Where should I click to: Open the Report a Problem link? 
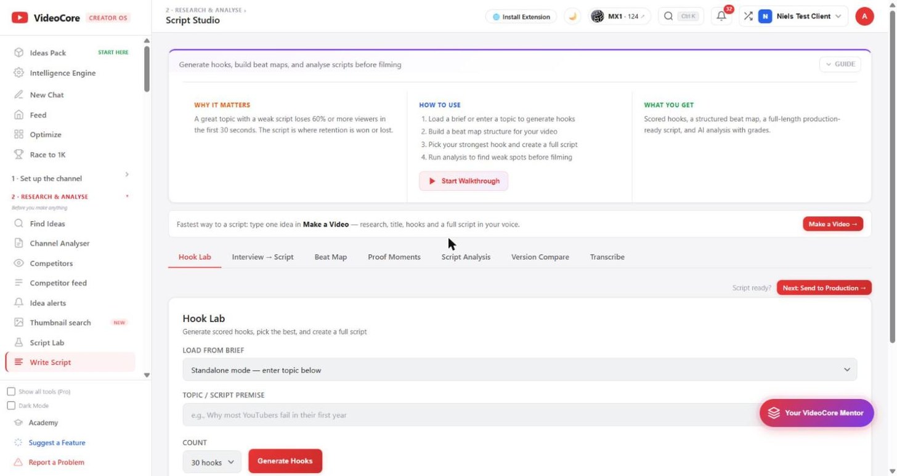[56, 462]
